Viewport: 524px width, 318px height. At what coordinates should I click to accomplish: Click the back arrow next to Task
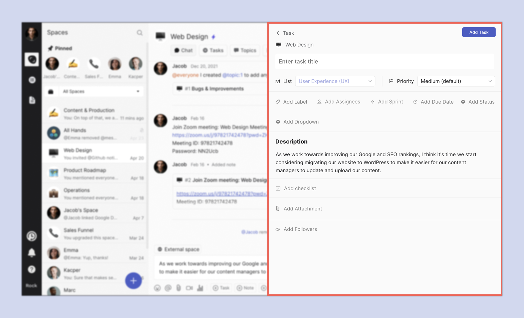[x=278, y=33]
